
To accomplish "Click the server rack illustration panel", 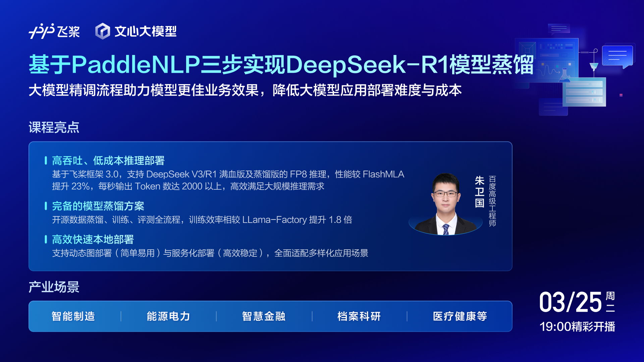I will tap(584, 92).
